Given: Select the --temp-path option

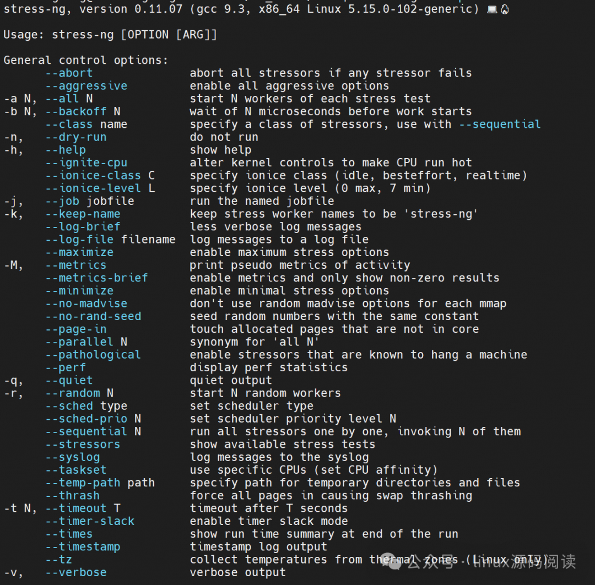Looking at the screenshot, I should (x=83, y=483).
